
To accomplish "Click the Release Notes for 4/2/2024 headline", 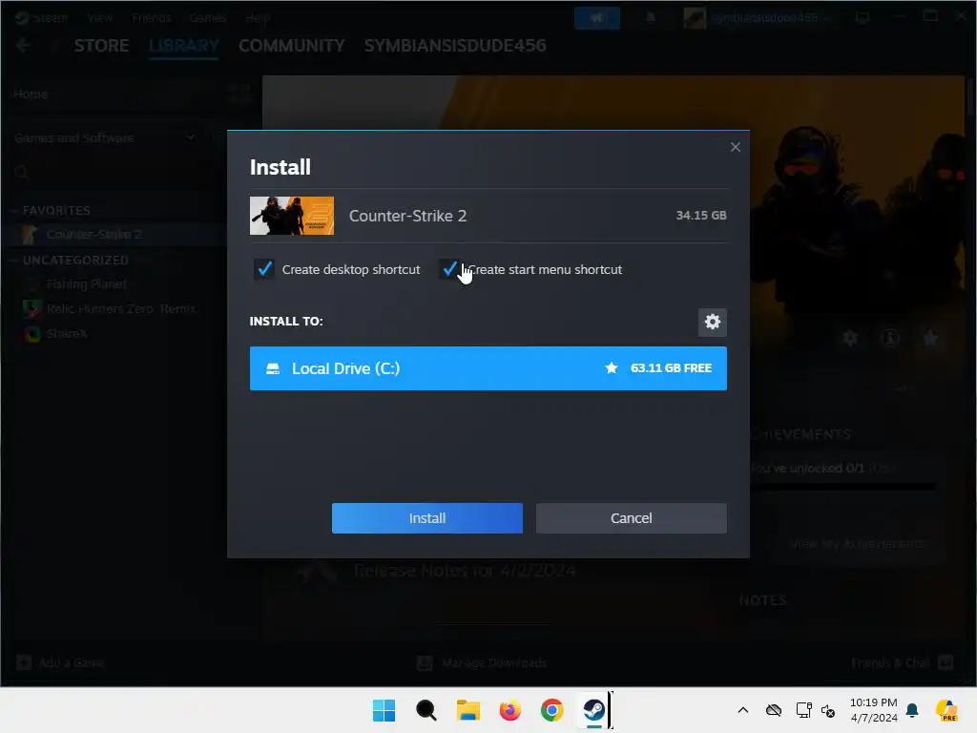I will [465, 571].
